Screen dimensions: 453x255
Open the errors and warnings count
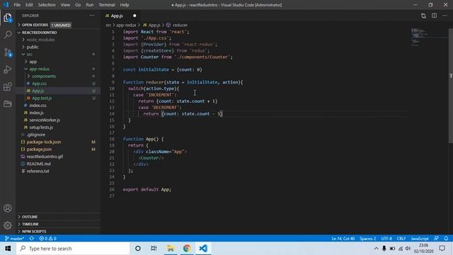(x=48, y=239)
